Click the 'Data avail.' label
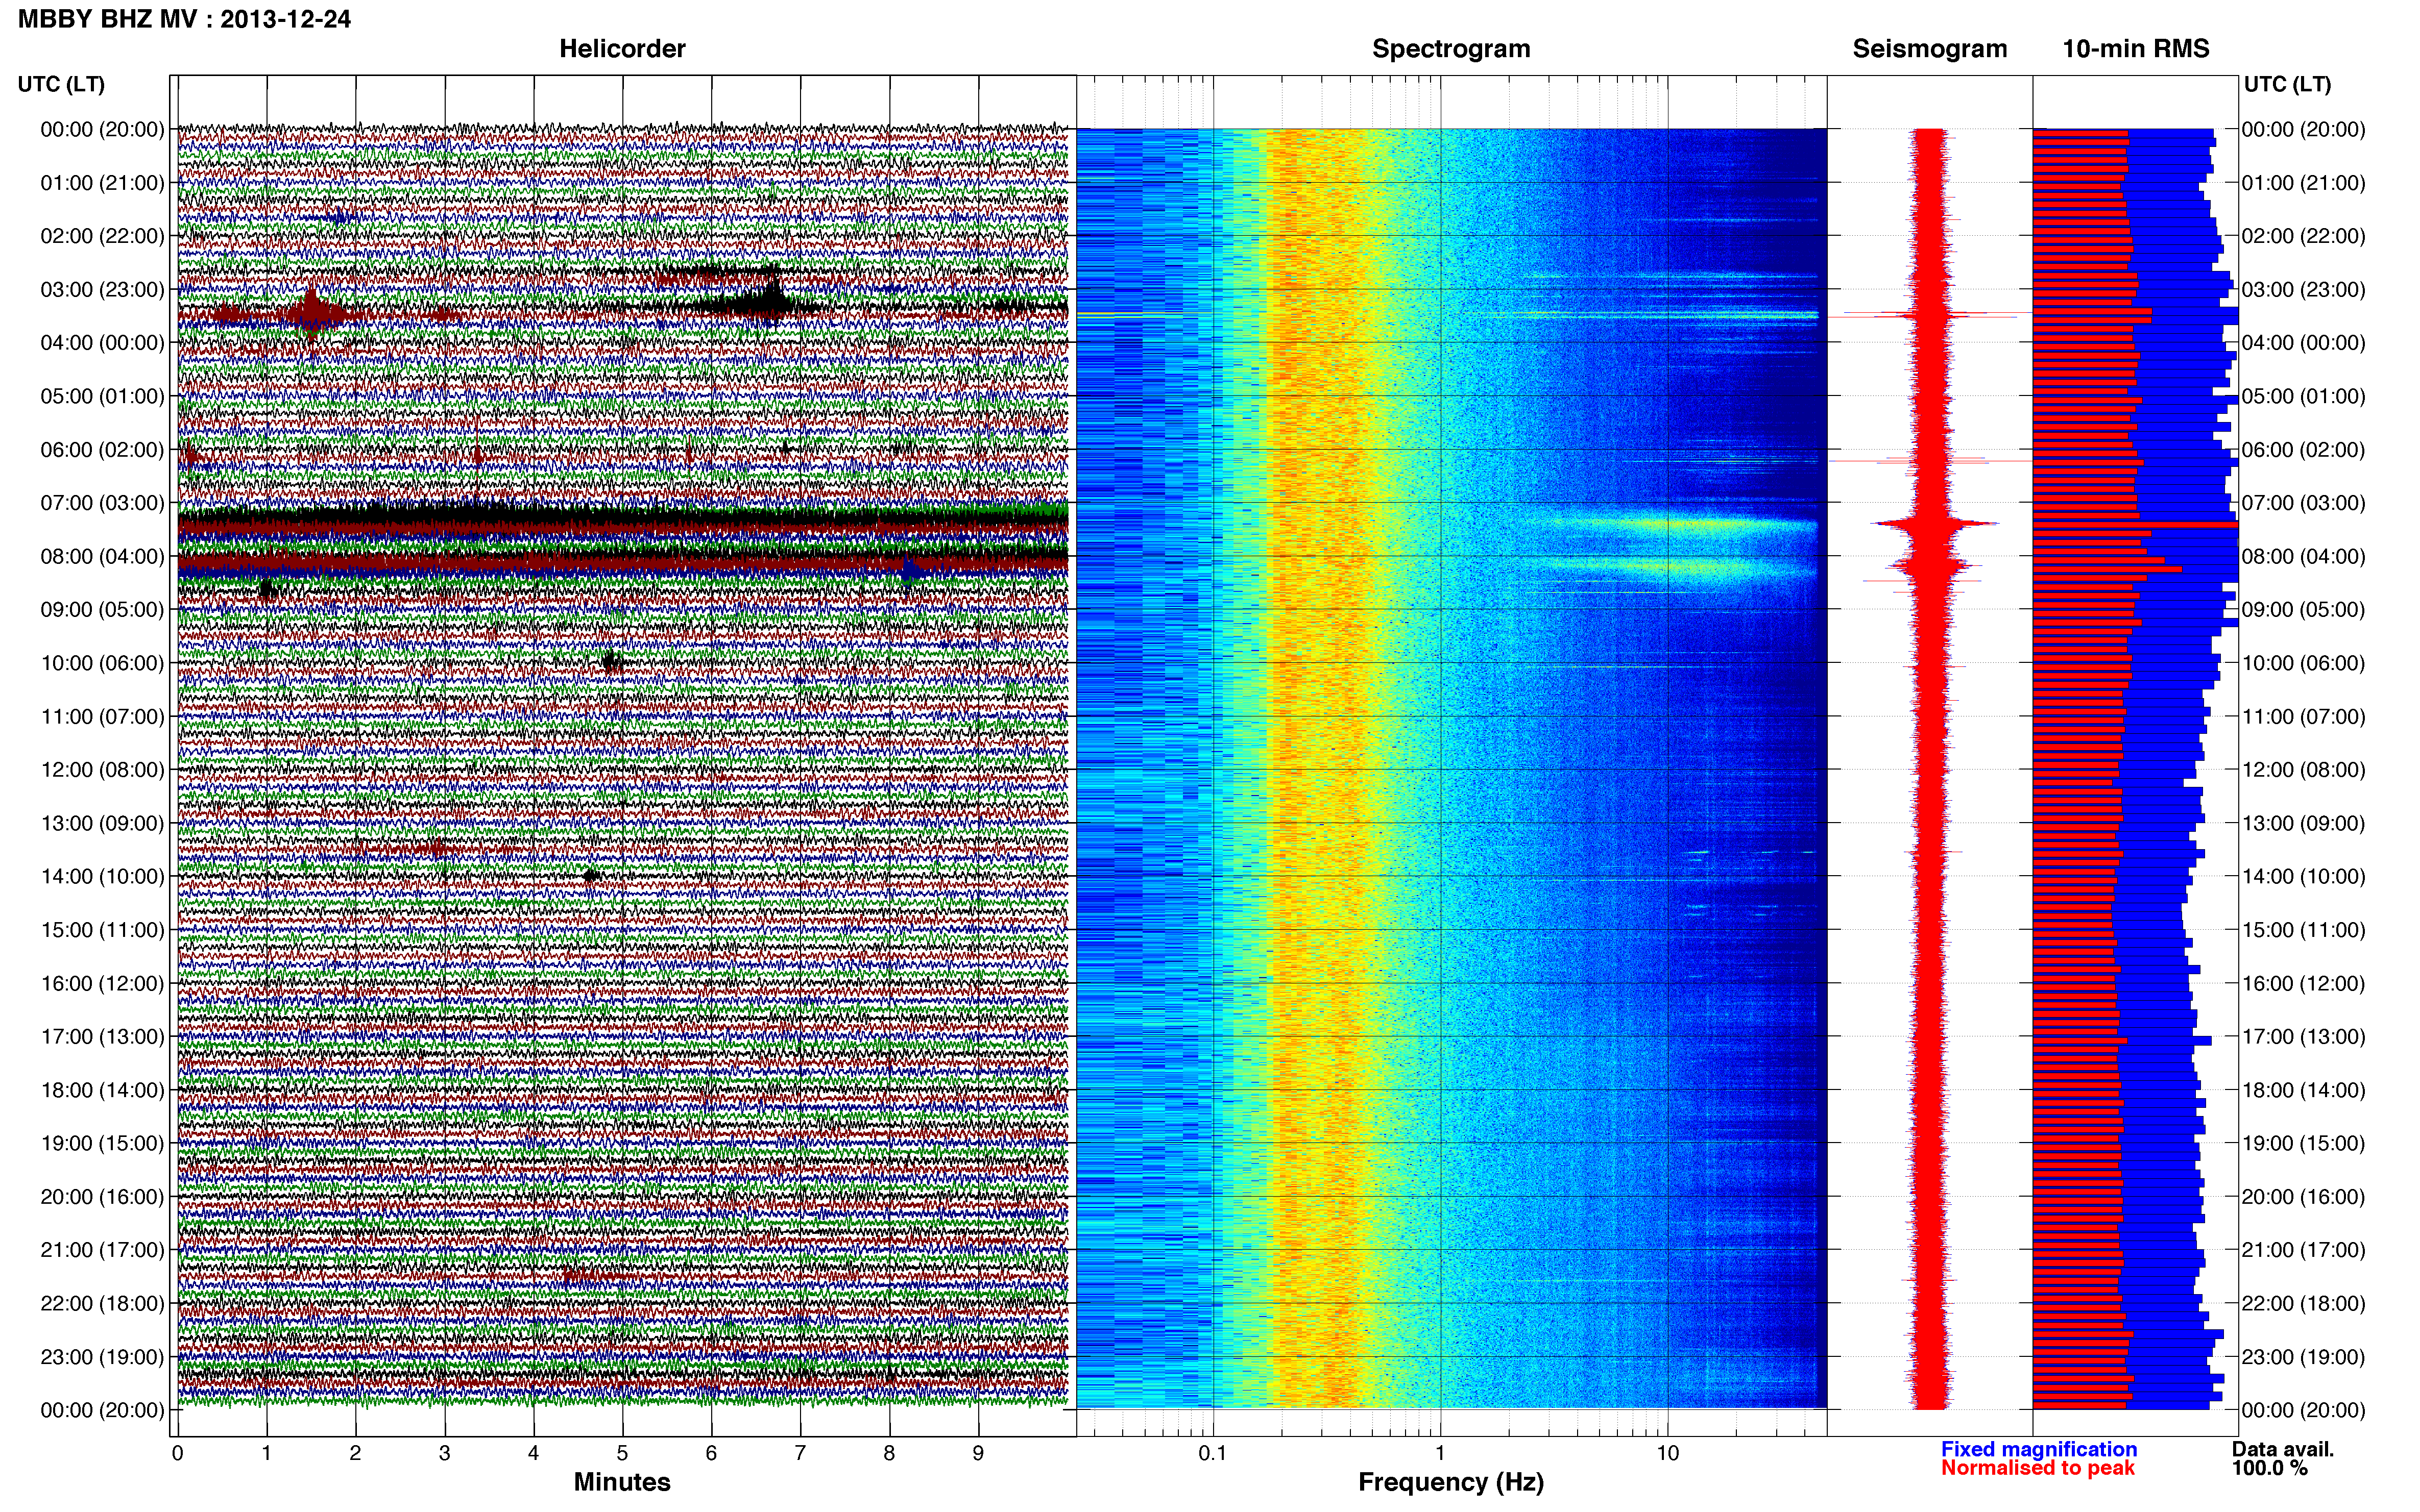The image size is (2420, 1512). pyautogui.click(x=2283, y=1449)
